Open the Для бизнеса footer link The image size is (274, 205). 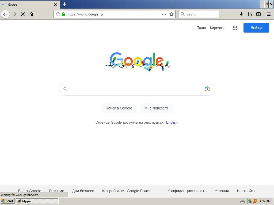pos(83,191)
